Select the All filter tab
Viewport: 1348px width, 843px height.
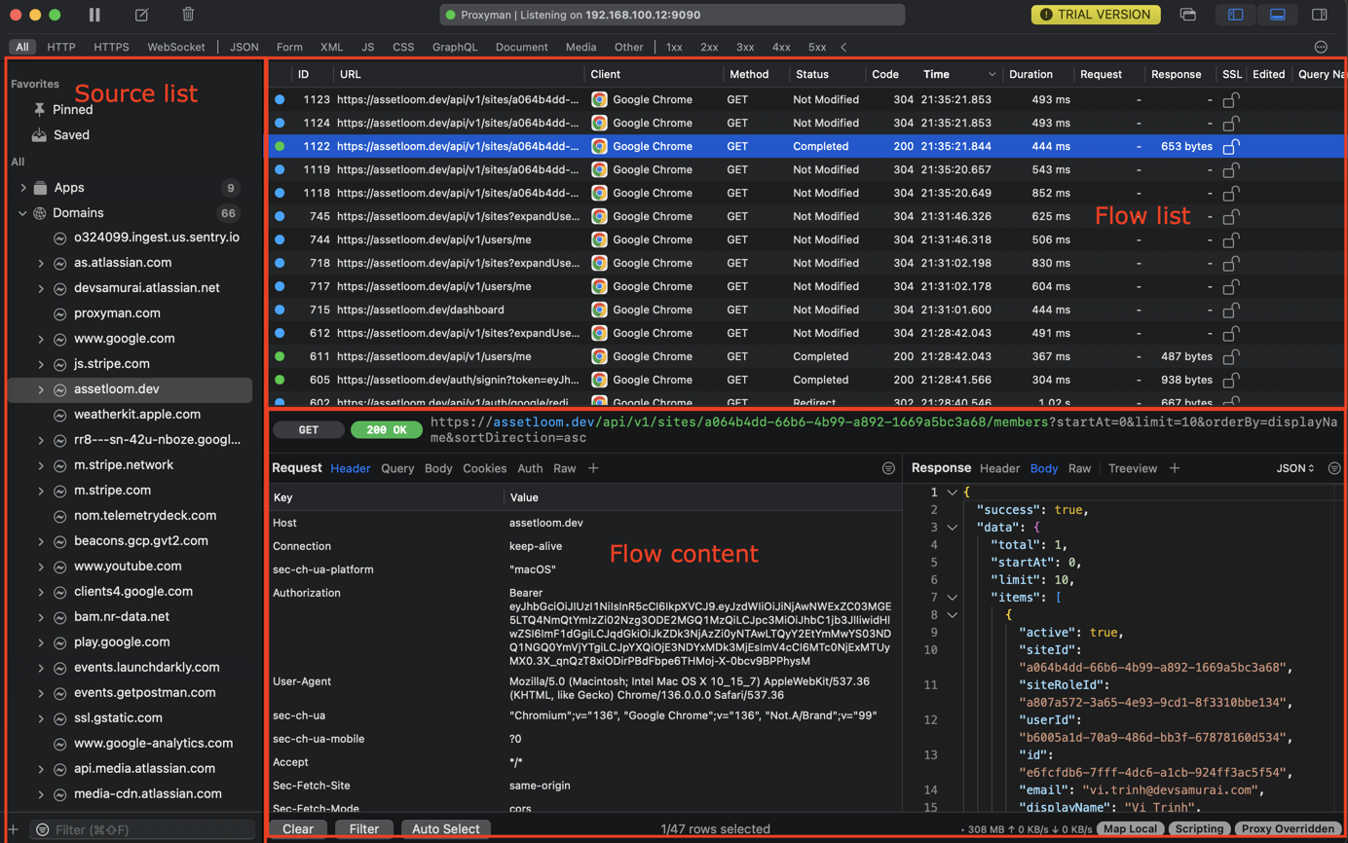[x=21, y=47]
